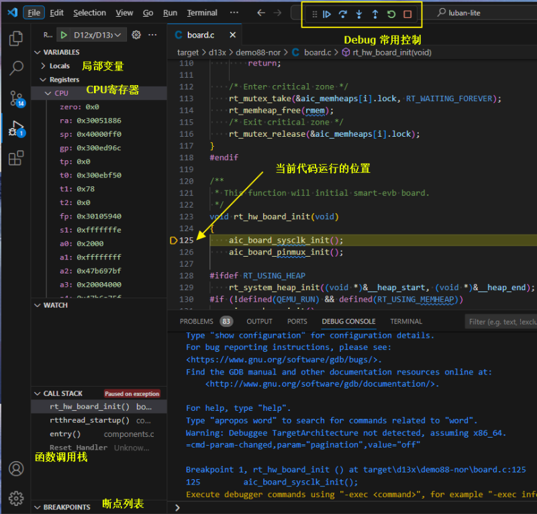The height and width of the screenshot is (514, 537).
Task: Open the Run menu
Action: click(x=170, y=13)
